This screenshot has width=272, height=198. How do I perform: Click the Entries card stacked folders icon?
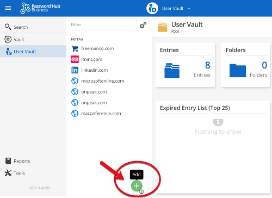point(172,70)
